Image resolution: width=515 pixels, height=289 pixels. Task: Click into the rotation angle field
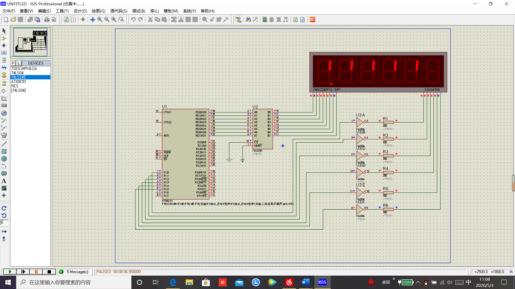pos(5,222)
